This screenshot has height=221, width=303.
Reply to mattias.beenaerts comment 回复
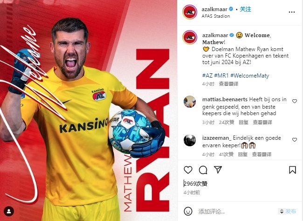pos(243,122)
